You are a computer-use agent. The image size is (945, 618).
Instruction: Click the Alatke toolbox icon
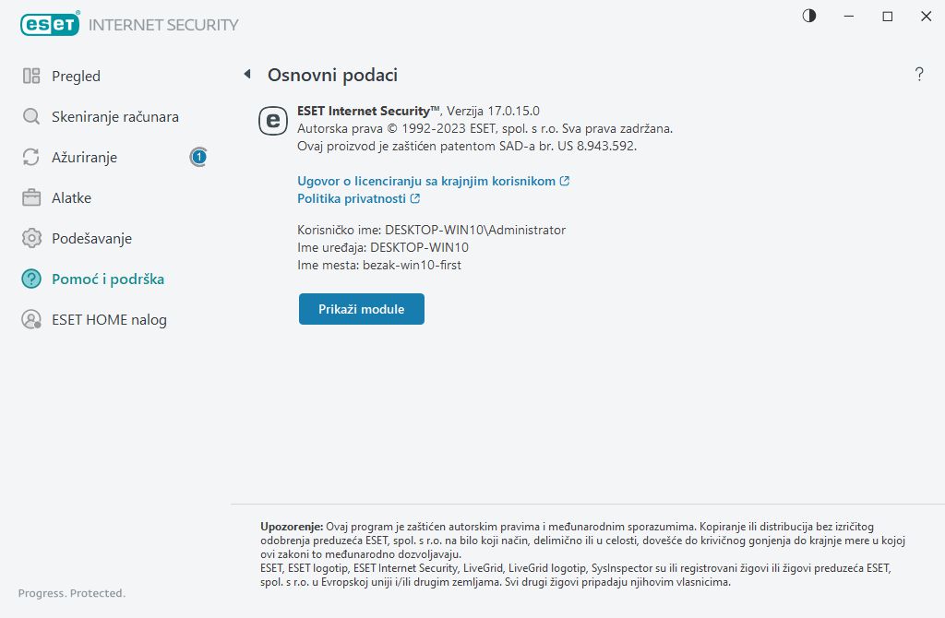coord(31,198)
